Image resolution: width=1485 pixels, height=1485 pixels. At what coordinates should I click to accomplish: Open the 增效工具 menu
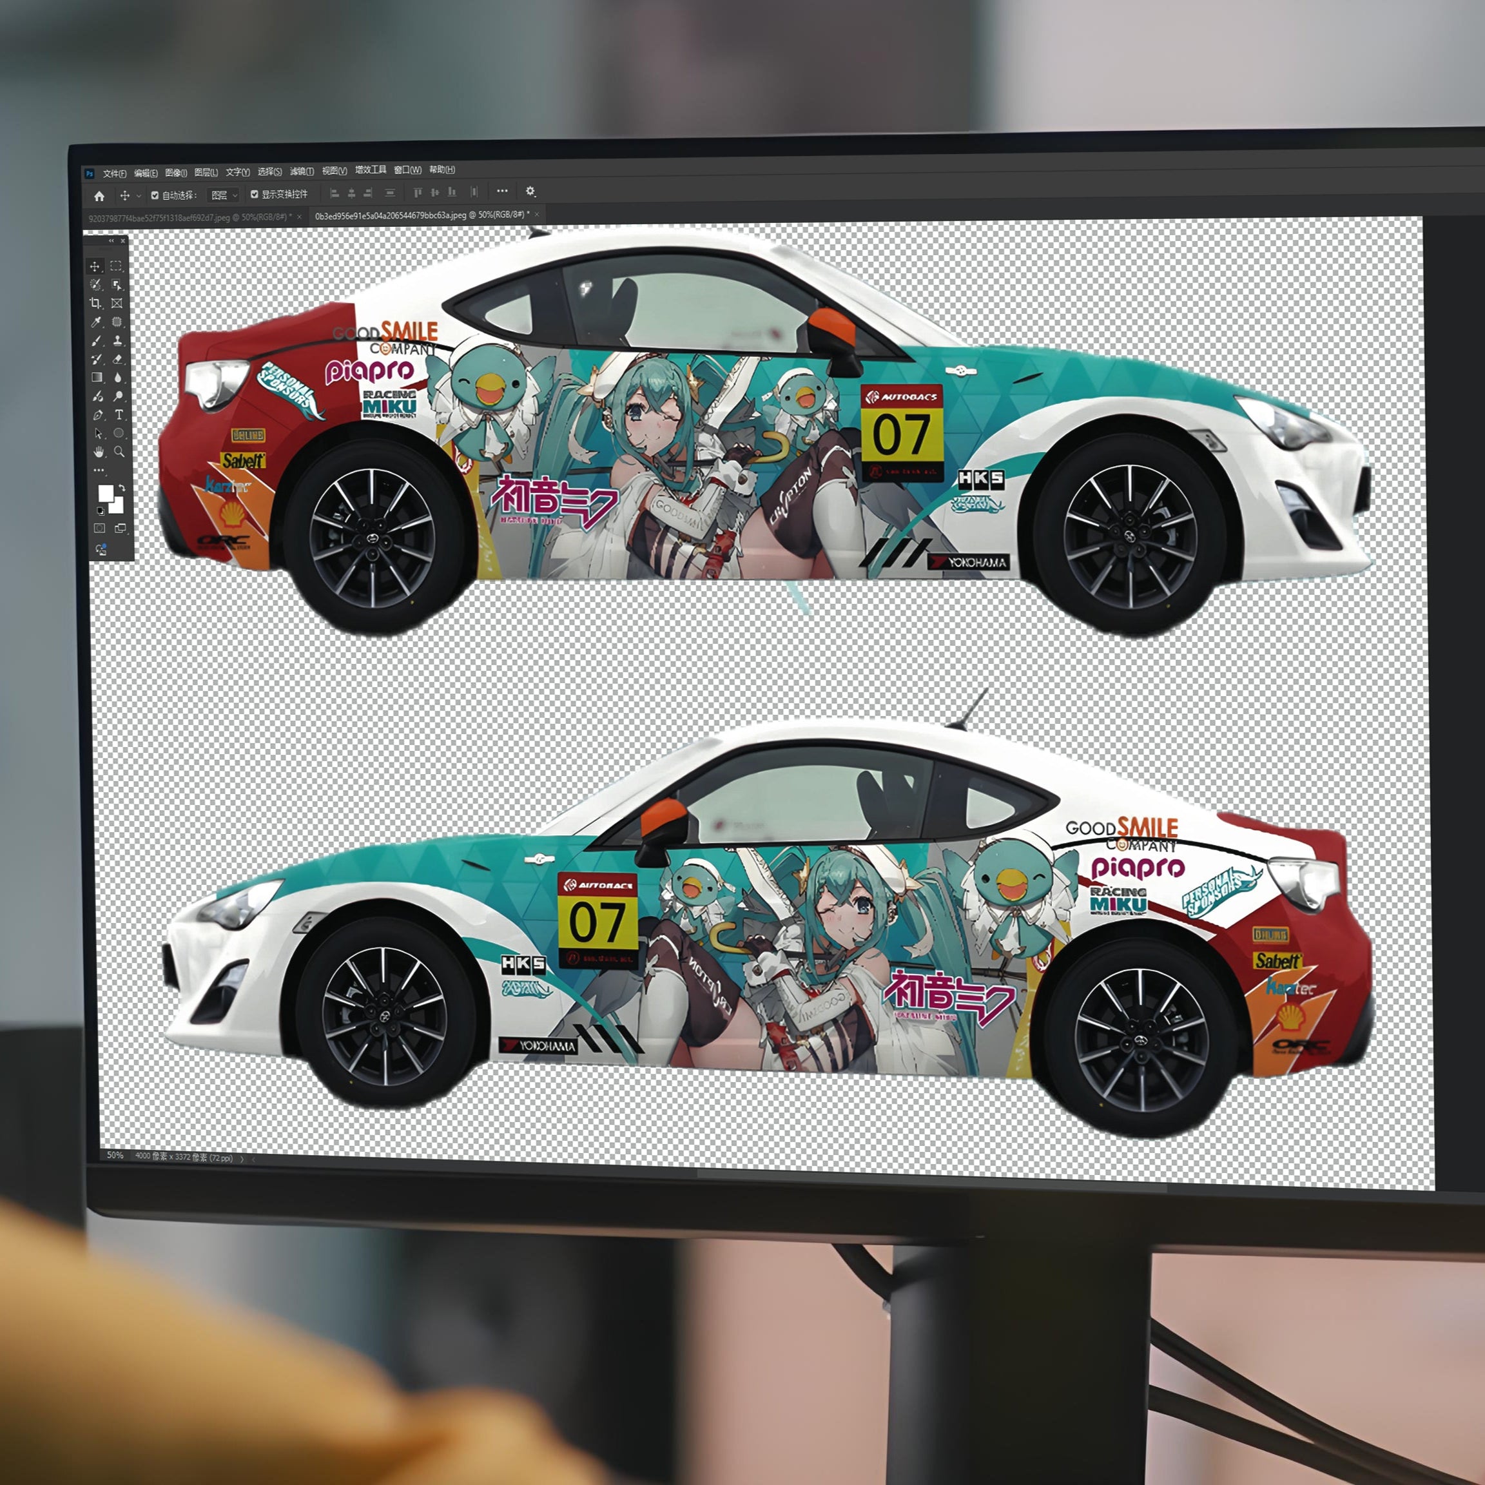[x=371, y=170]
